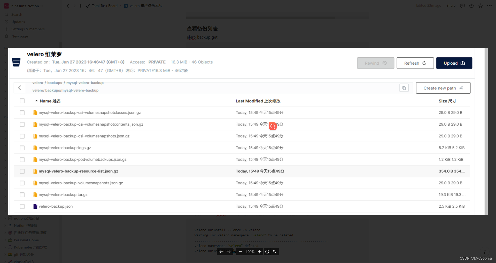Viewport: 496px width, 263px height.
Task: Sort by the Name column header
Action: (x=48, y=101)
